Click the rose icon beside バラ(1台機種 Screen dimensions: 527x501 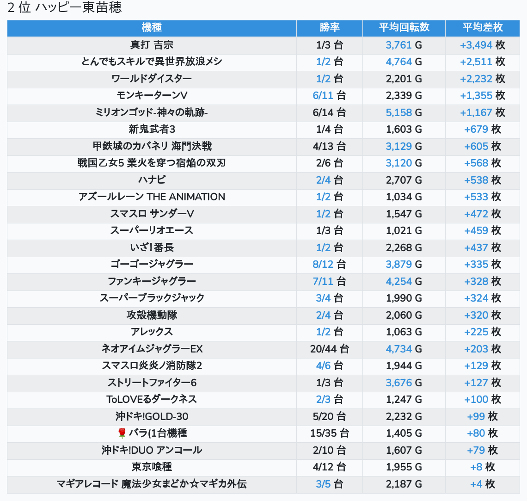click(122, 433)
